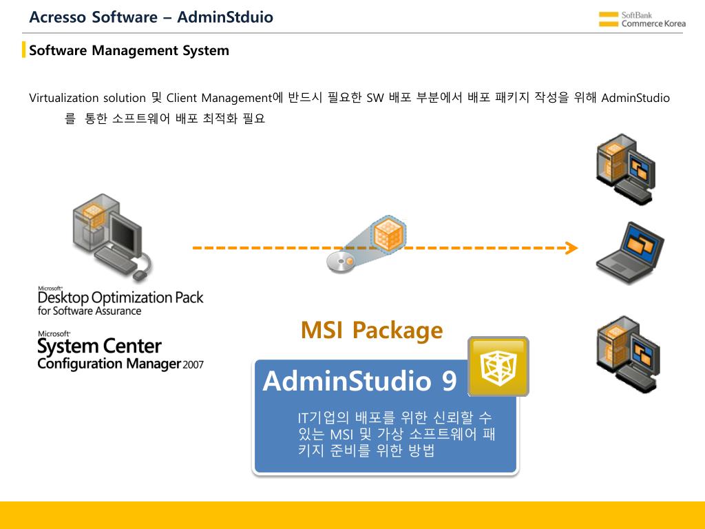The width and height of the screenshot is (705, 529).
Task: Click the laptop computer icon
Action: (x=630, y=253)
